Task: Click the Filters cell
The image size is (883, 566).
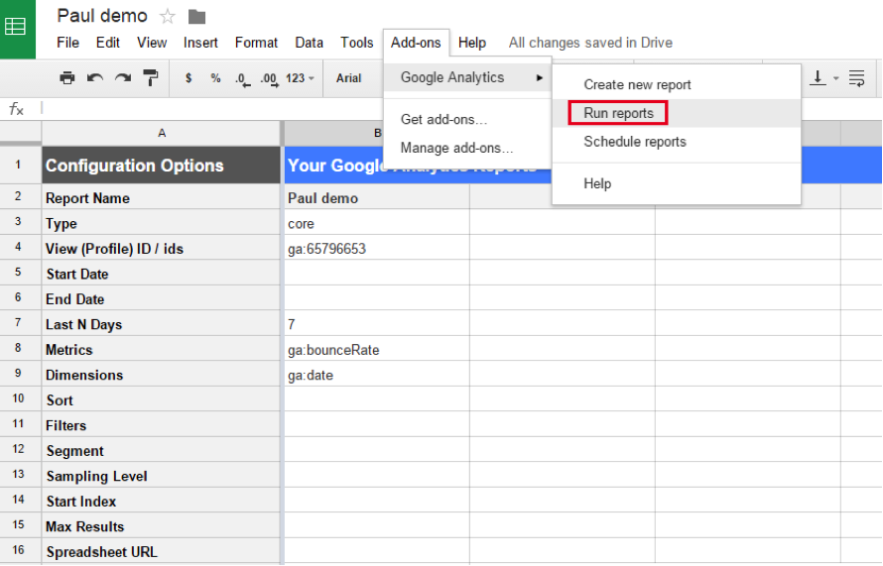Action: tap(161, 426)
